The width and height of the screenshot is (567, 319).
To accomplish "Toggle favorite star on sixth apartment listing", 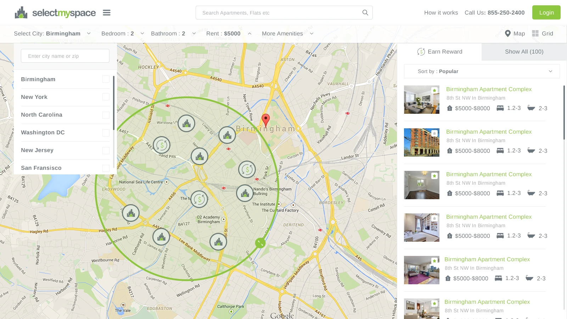I will click(434, 303).
